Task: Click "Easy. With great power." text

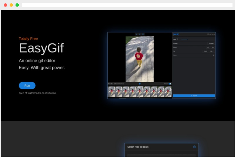Action: 42,68
